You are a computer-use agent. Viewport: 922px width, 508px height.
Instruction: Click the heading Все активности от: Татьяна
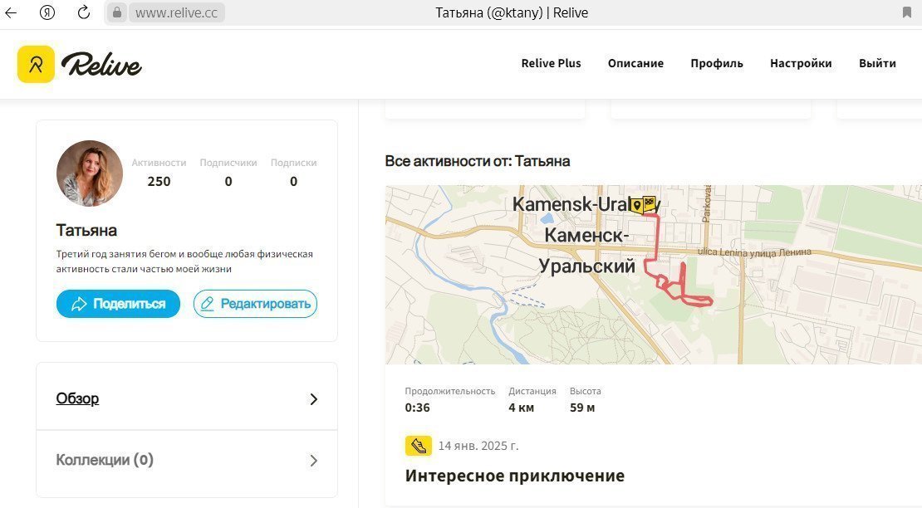point(478,161)
